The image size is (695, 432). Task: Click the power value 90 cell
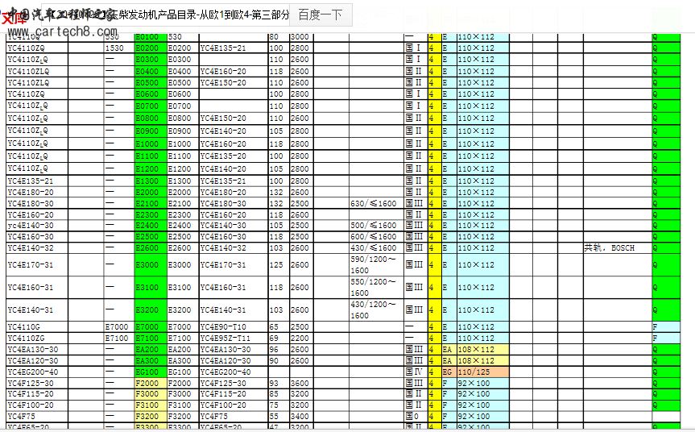(279, 360)
